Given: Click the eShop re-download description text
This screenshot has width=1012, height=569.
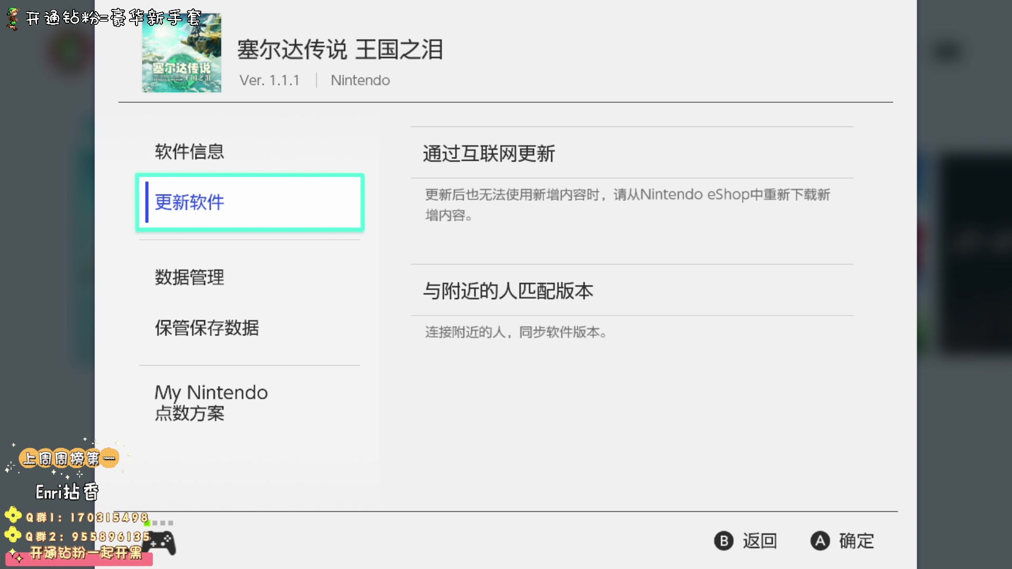Looking at the screenshot, I should (x=627, y=205).
